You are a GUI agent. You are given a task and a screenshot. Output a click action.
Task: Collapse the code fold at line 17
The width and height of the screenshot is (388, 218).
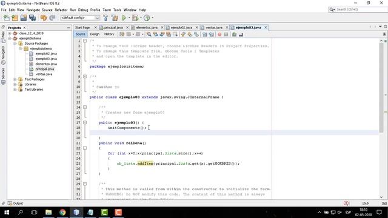(x=85, y=122)
